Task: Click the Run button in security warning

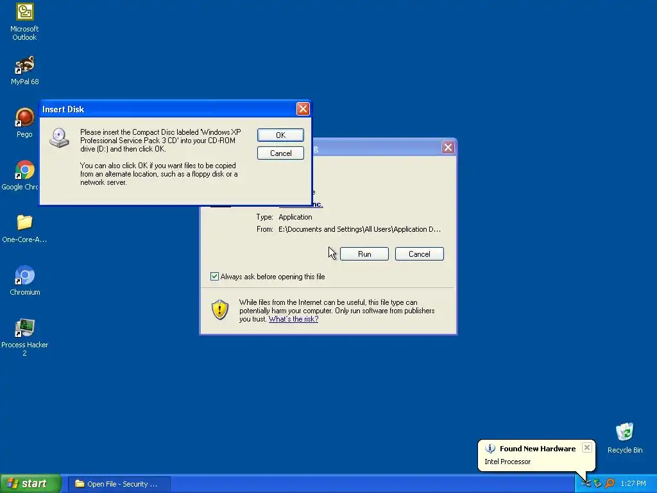Action: tap(364, 254)
